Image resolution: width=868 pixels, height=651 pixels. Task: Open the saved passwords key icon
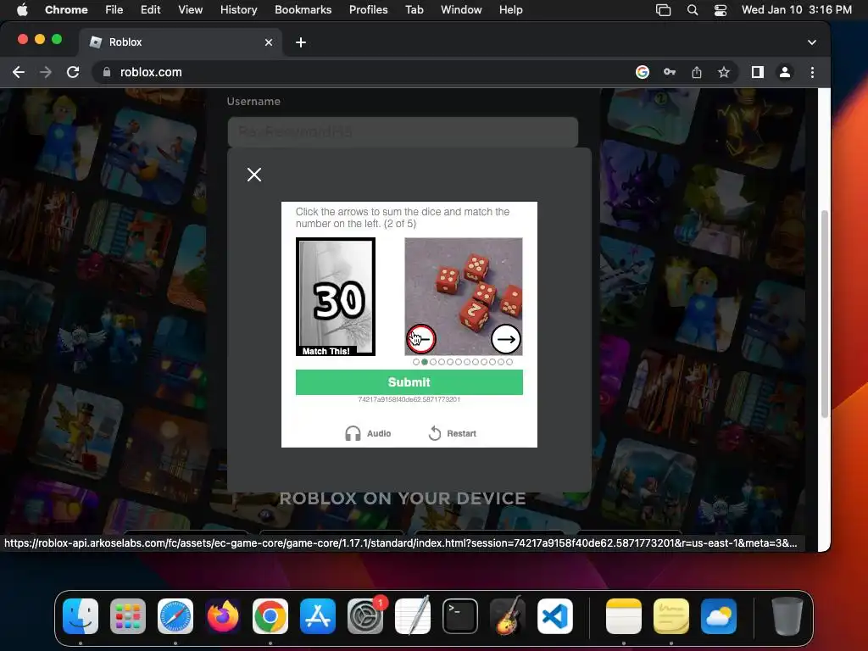pos(670,72)
